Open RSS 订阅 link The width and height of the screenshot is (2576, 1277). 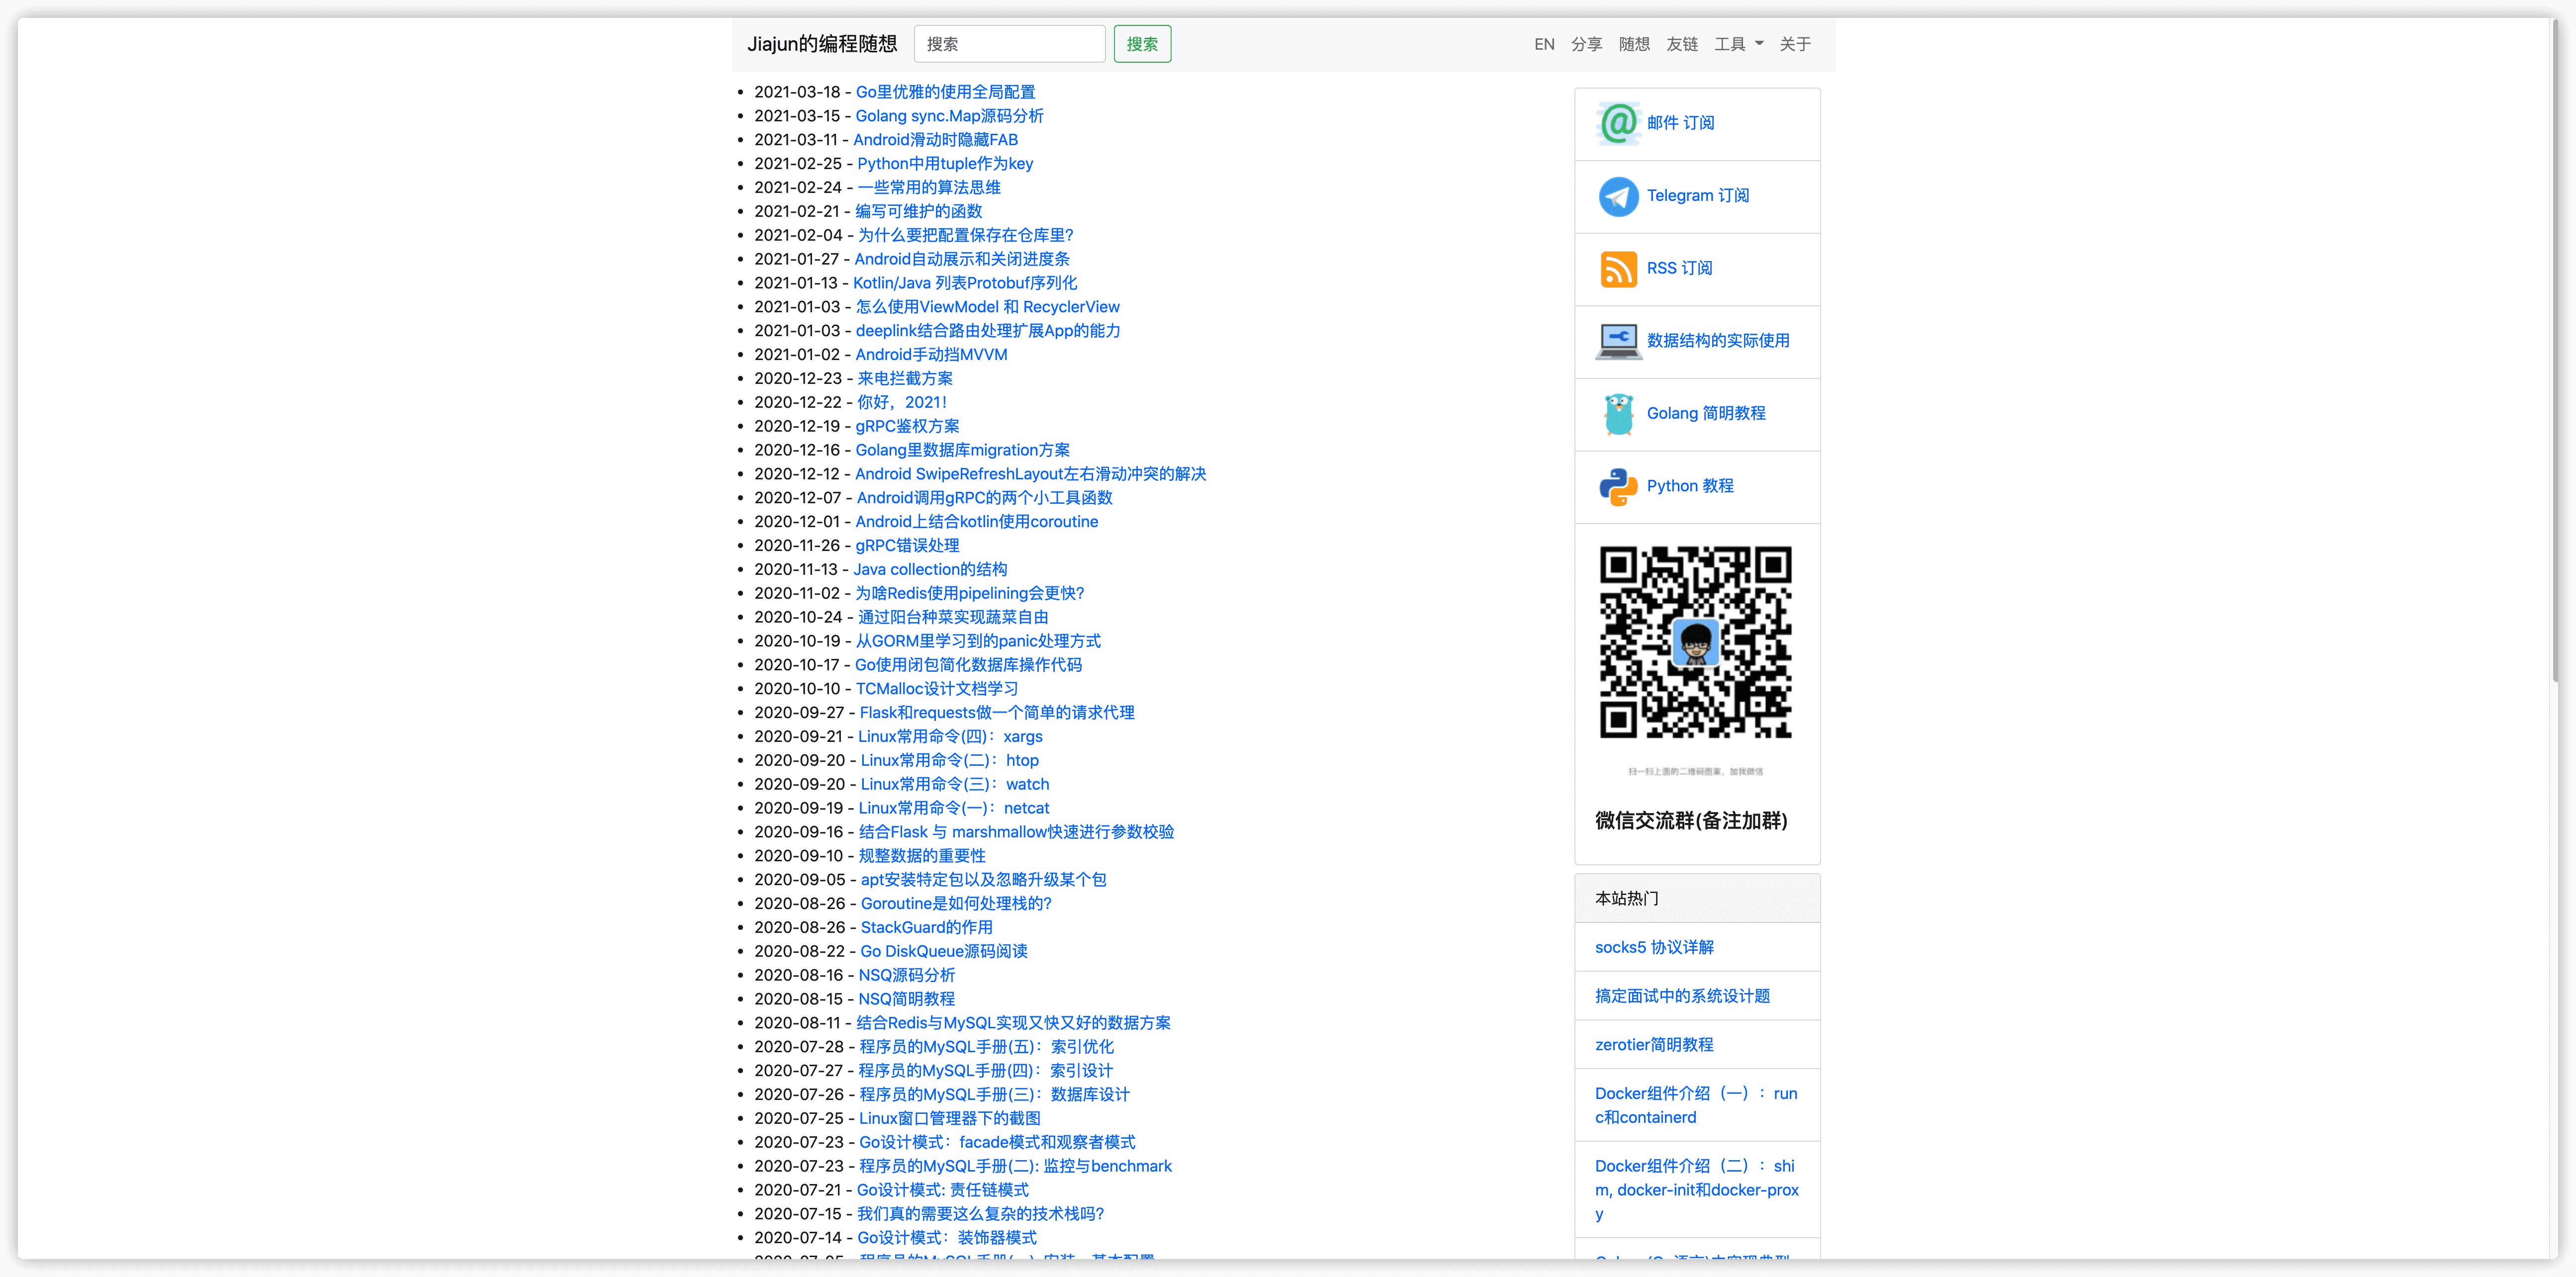click(x=1679, y=269)
